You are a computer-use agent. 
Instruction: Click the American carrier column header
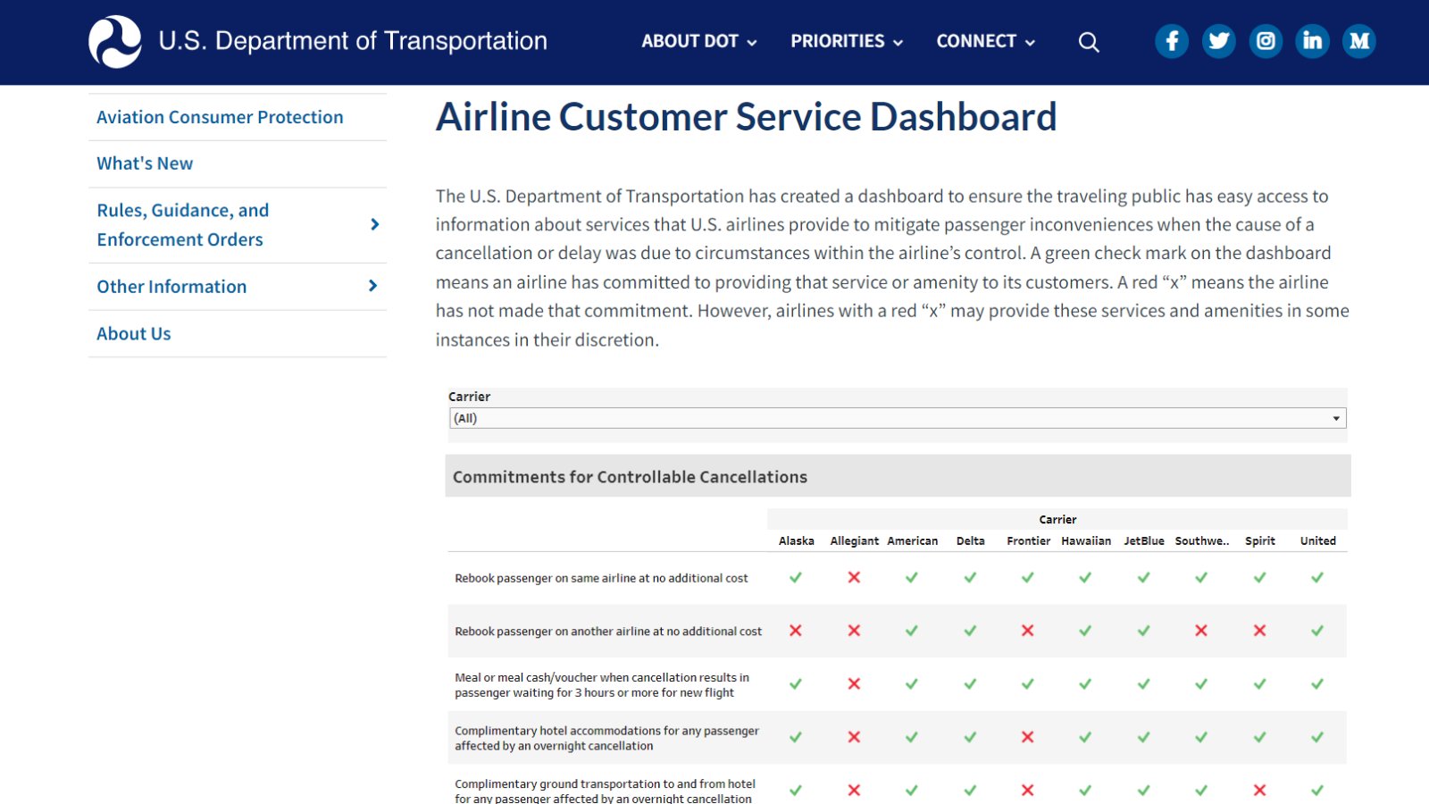point(913,540)
